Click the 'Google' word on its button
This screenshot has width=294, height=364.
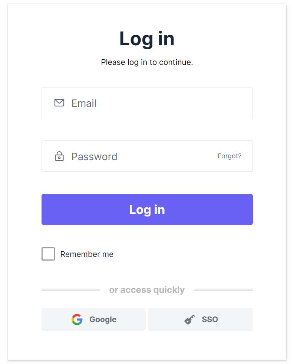coord(103,320)
